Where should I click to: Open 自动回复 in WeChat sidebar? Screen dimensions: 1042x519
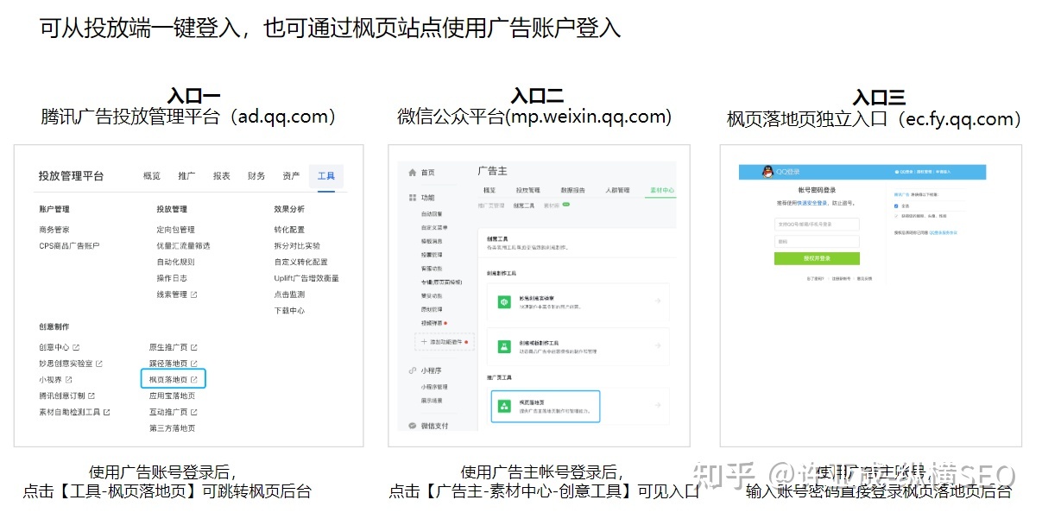(432, 214)
